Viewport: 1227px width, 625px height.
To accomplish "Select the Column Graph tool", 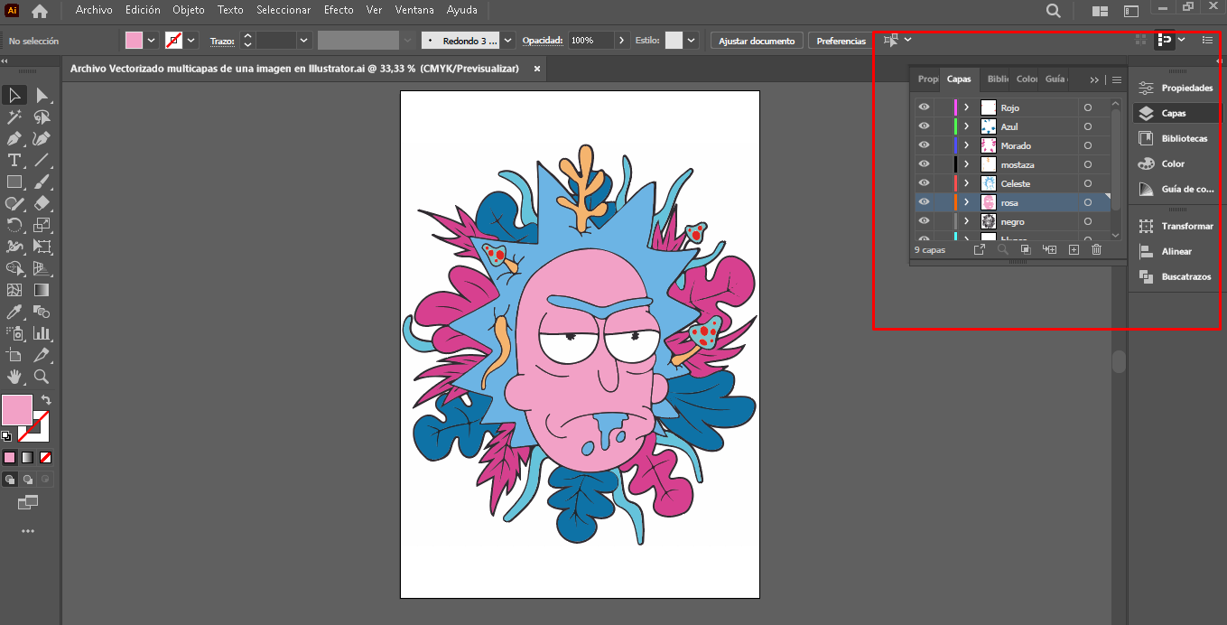I will tap(42, 333).
